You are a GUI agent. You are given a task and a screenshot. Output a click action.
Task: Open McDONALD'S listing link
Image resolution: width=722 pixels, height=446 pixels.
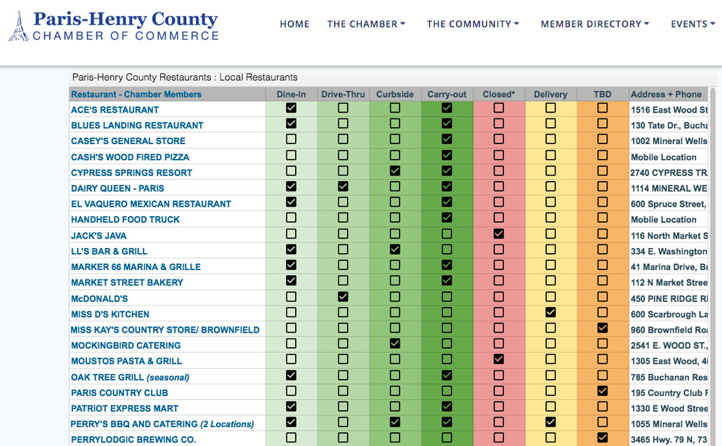click(x=99, y=299)
